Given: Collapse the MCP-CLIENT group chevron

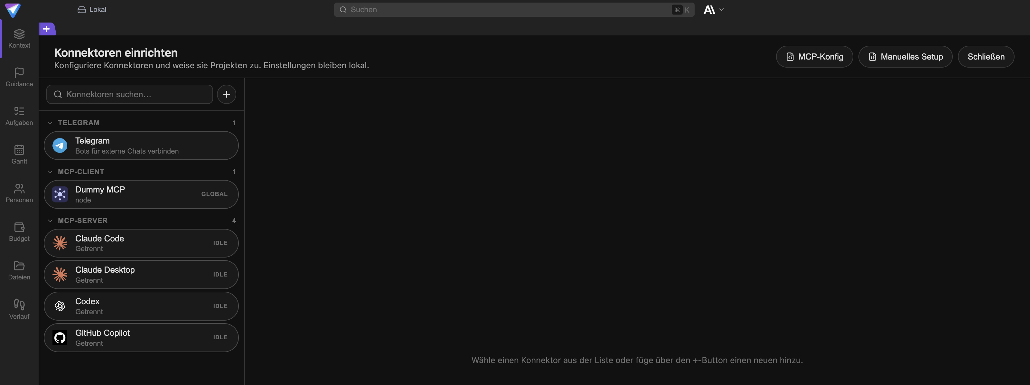Looking at the screenshot, I should click(50, 172).
